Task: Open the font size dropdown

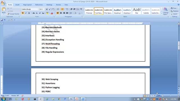Action: [x=44, y=9]
